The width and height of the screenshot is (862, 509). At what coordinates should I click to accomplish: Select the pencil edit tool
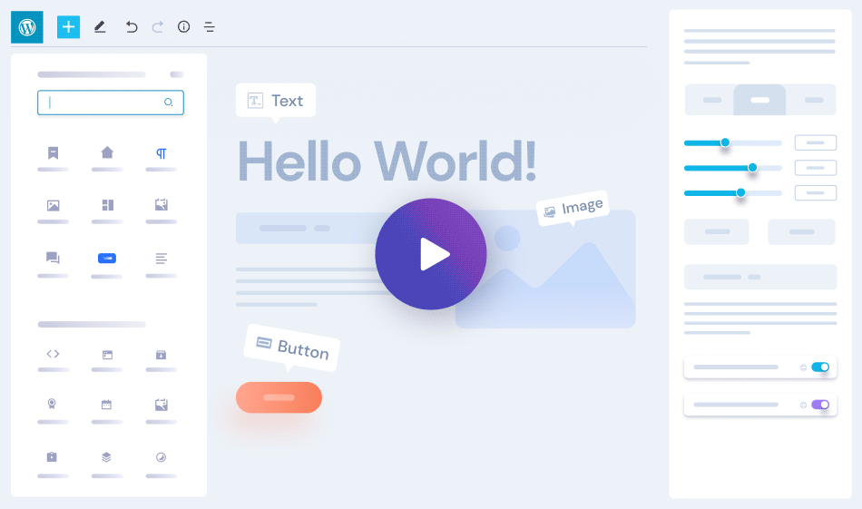pos(100,26)
